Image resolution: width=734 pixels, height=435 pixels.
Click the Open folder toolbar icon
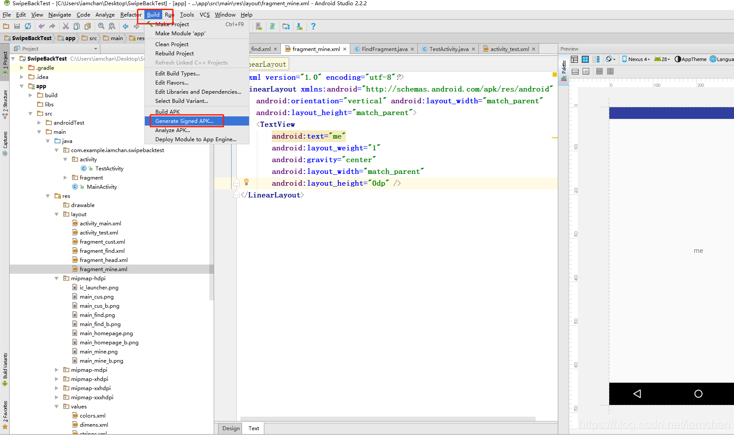(6, 26)
